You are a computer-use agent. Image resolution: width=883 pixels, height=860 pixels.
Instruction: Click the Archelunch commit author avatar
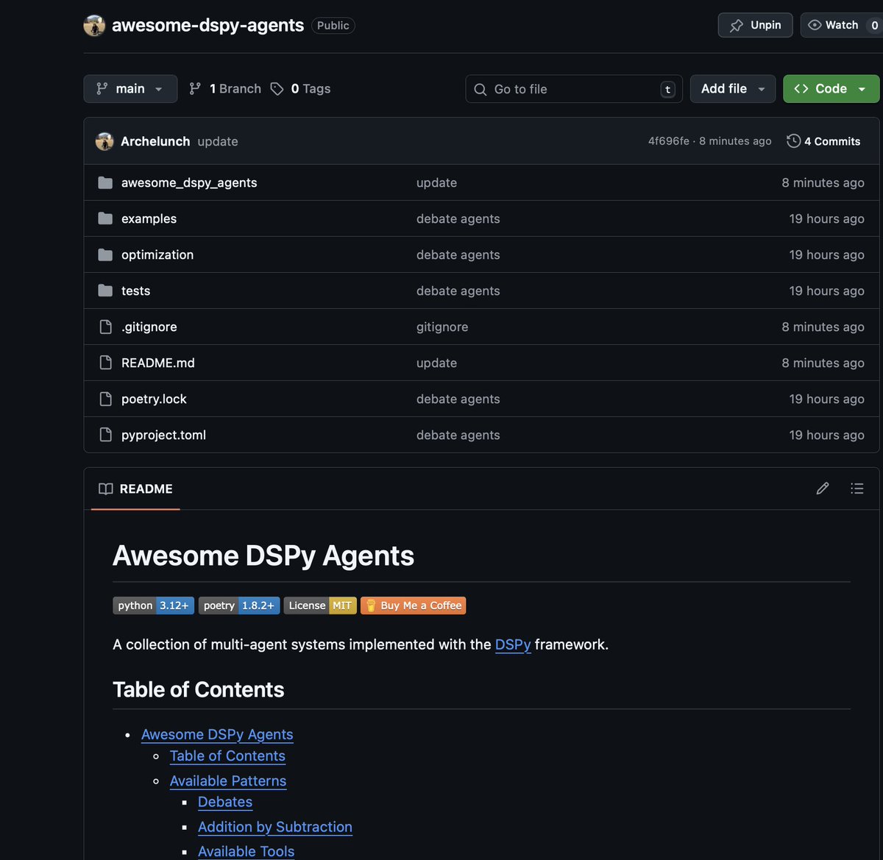click(104, 141)
